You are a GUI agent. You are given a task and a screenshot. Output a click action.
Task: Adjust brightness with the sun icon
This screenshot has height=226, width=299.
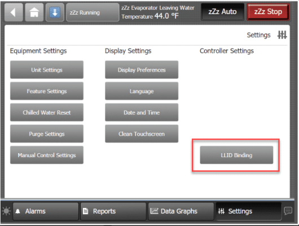pos(6,211)
